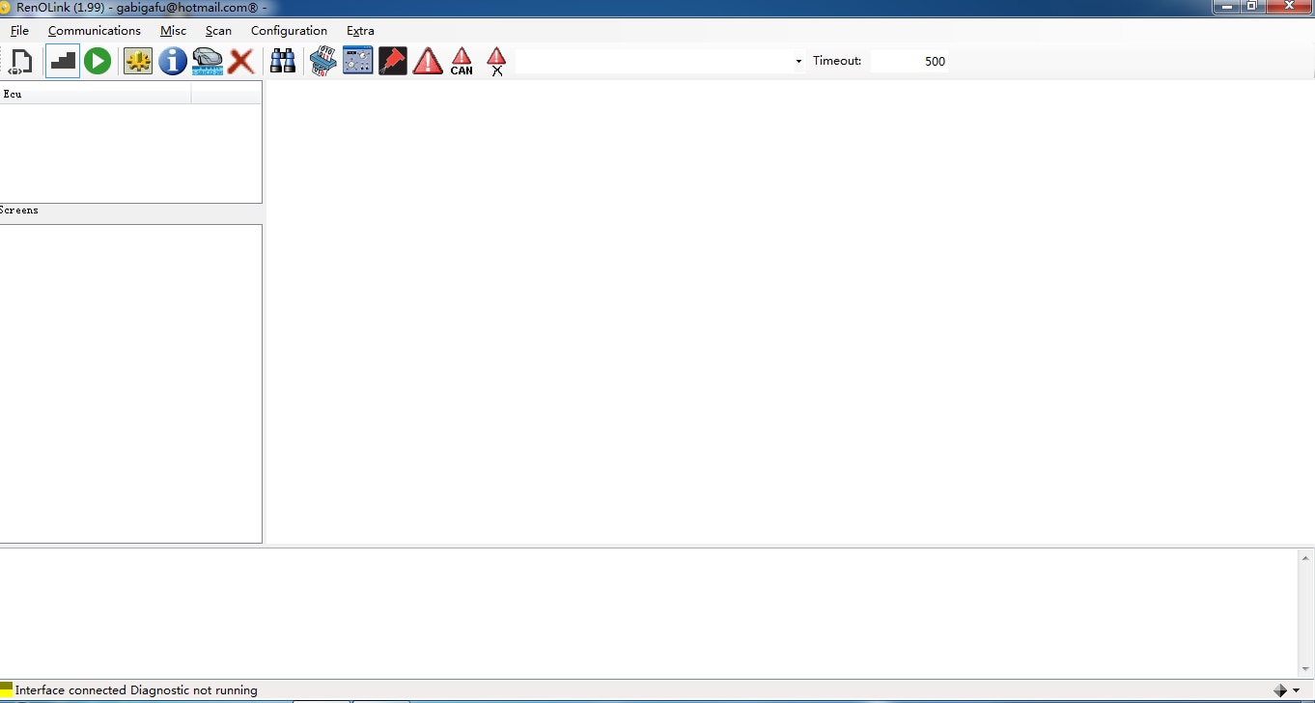This screenshot has width=1315, height=703.
Task: Click the Timeout value field
Action: pos(909,61)
